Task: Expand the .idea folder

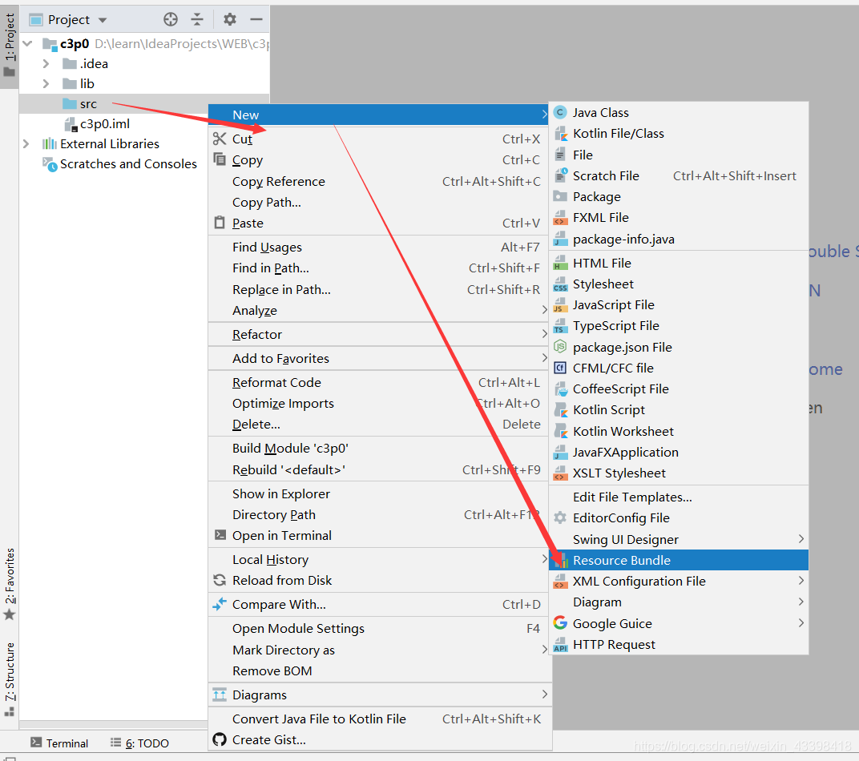Action: click(46, 63)
